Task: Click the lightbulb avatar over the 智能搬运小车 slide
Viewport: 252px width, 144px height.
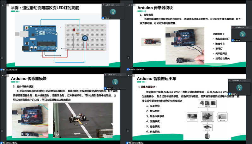Action: pos(239,87)
